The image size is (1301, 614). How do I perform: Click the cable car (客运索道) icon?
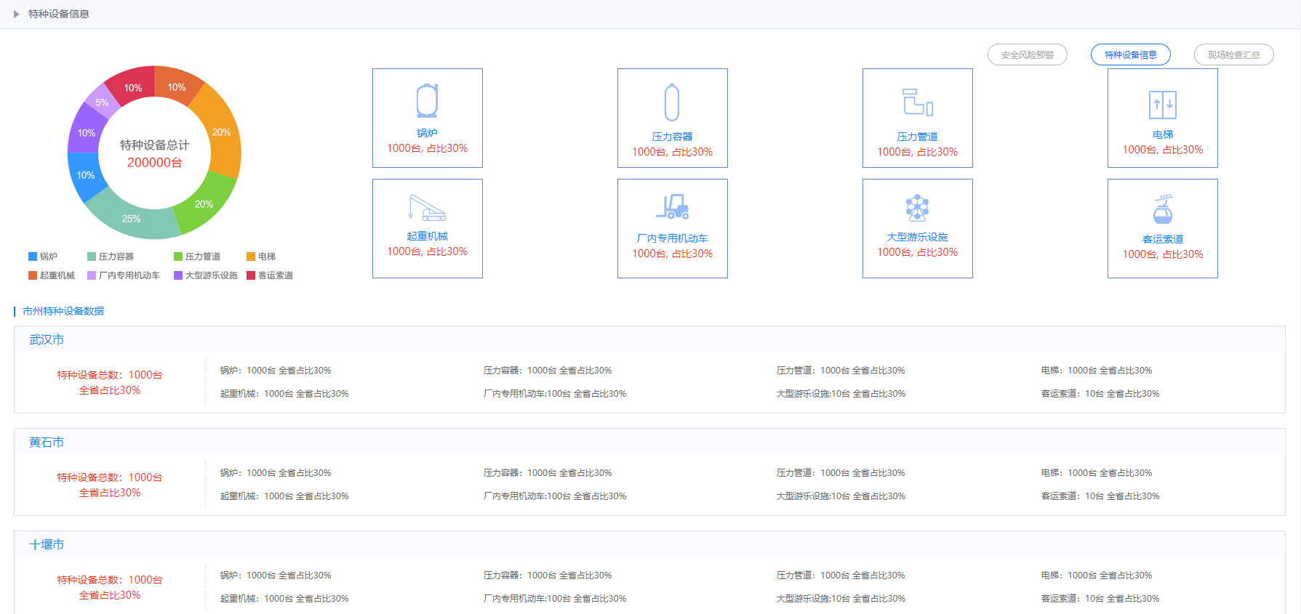click(1162, 210)
